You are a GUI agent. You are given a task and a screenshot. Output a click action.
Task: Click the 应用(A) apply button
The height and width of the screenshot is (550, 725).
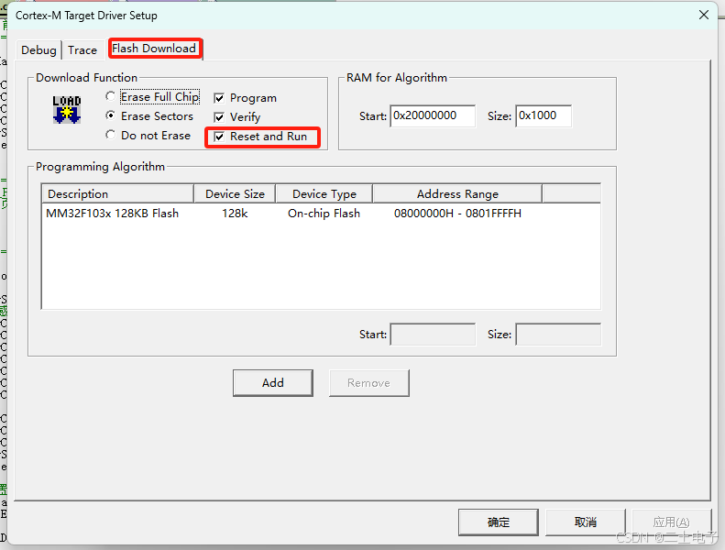pos(671,522)
